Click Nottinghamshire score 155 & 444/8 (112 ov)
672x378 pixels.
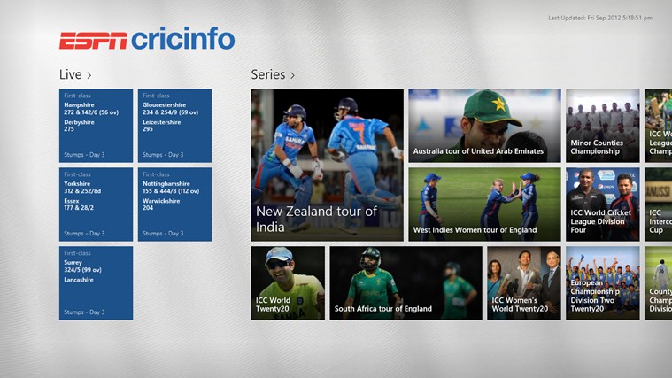click(x=171, y=191)
